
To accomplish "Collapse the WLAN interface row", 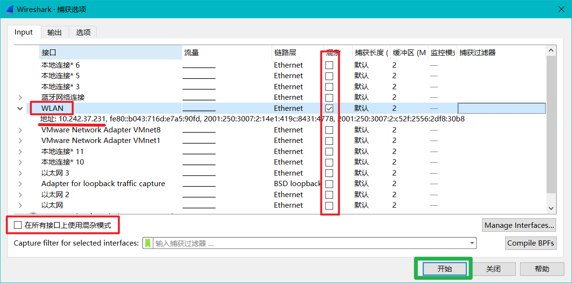I will pos(20,108).
